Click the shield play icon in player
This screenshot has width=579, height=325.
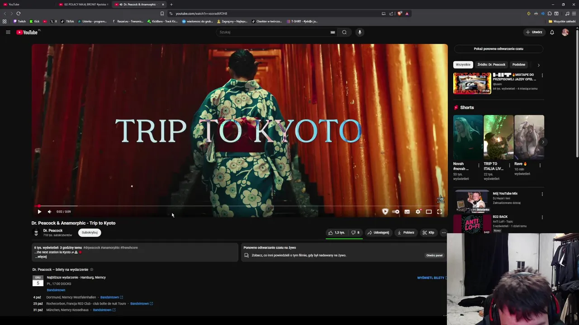[x=385, y=211]
